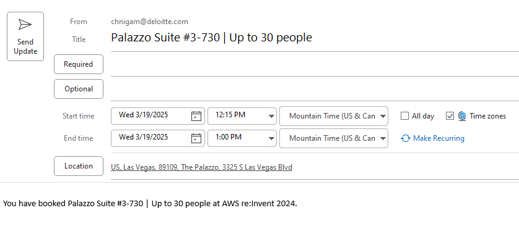Viewport: 519px width, 242px height.
Task: Open the start date calendar picker icon
Action: click(x=196, y=116)
